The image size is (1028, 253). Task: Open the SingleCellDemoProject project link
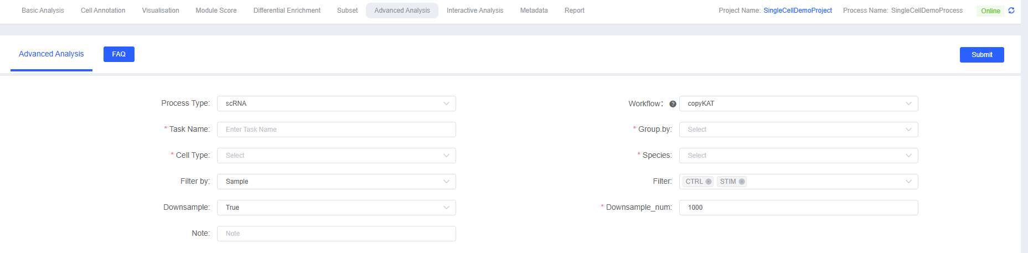[797, 11]
